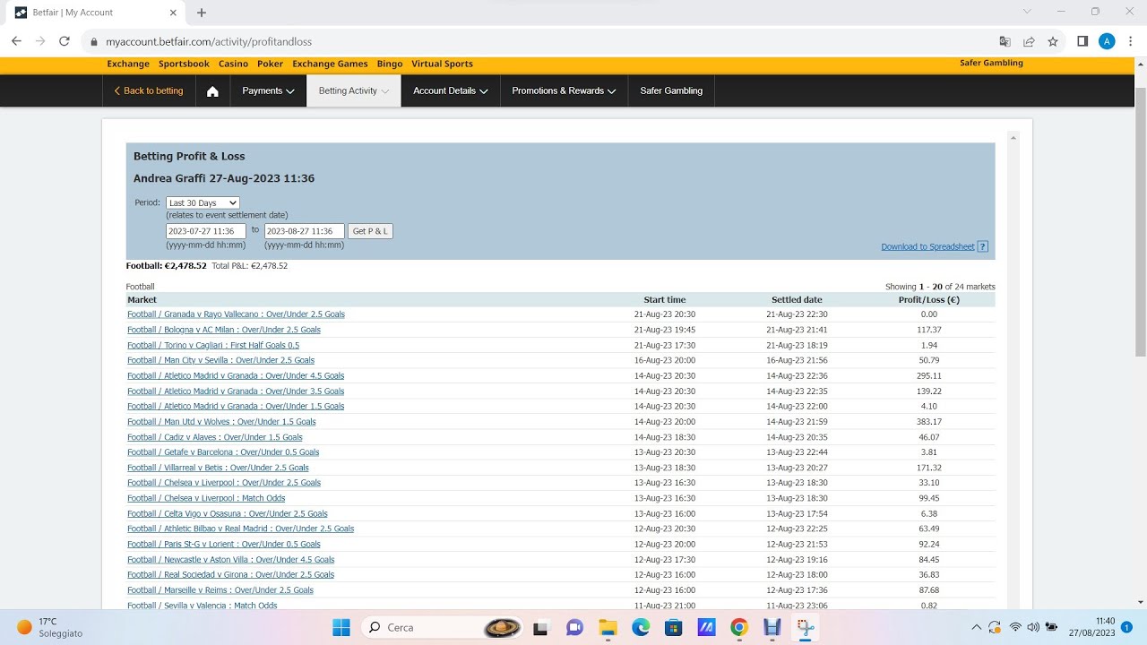This screenshot has width=1147, height=645.
Task: Open Windows Start menu
Action: (x=341, y=628)
